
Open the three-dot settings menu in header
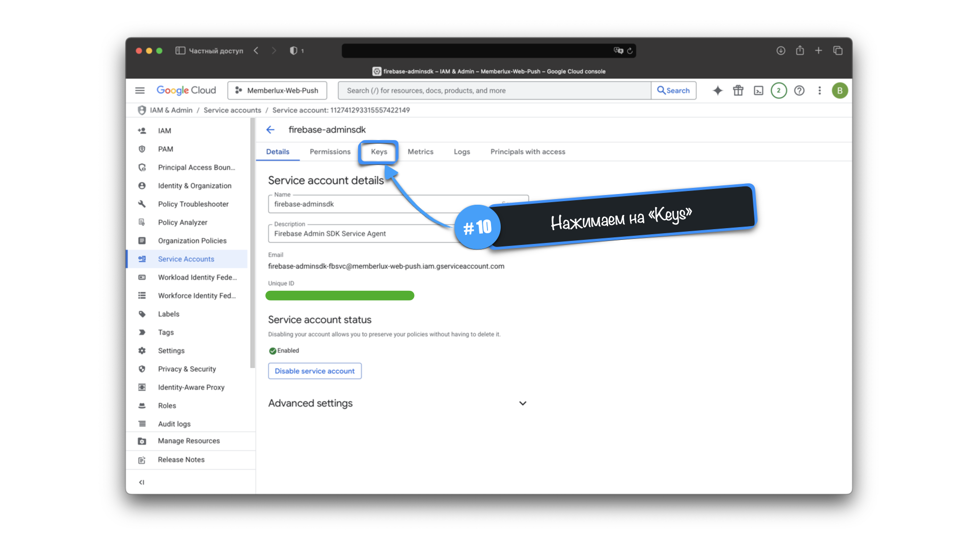pyautogui.click(x=820, y=91)
